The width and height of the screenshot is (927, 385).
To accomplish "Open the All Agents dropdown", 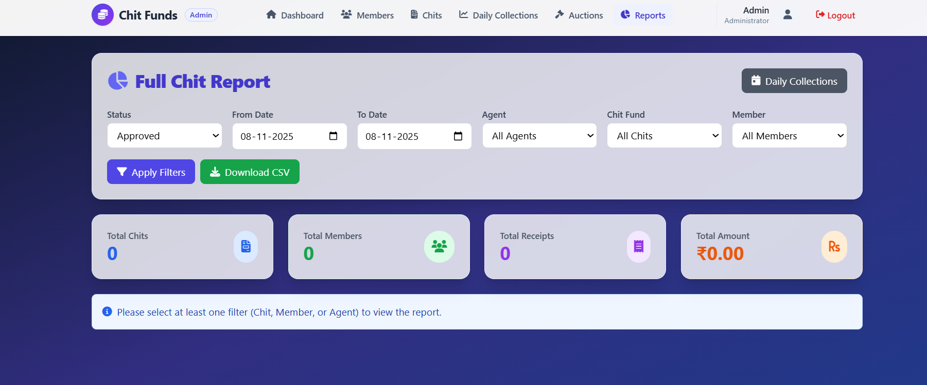I will coord(539,136).
